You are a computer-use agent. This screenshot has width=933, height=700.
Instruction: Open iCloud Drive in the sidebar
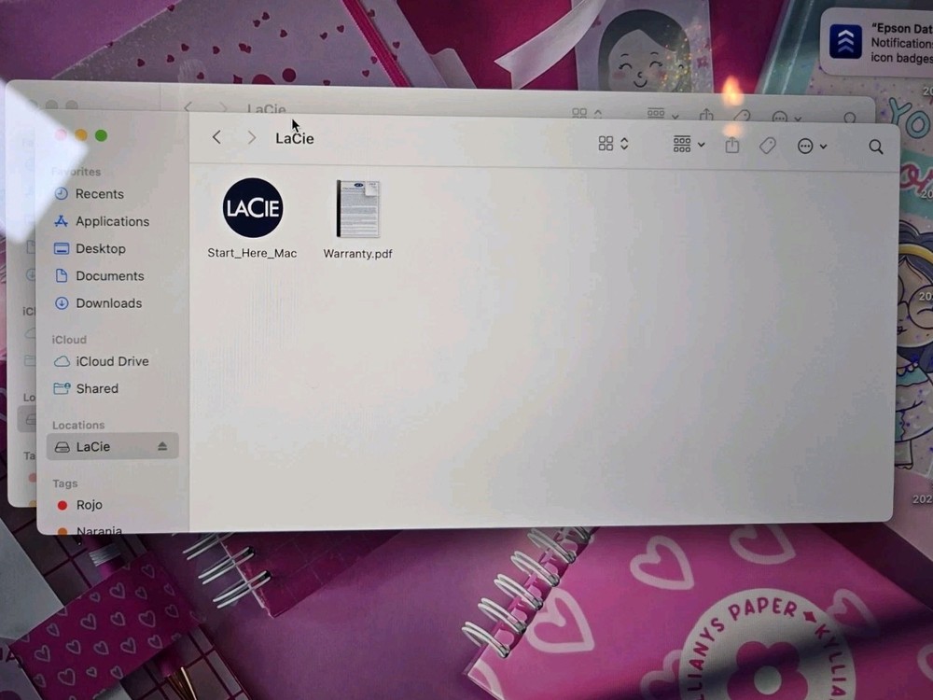point(112,361)
